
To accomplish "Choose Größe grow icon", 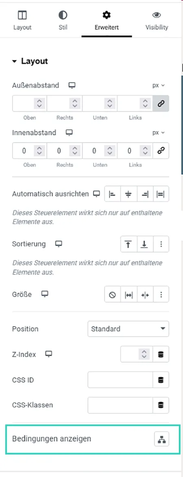I will click(x=129, y=294).
